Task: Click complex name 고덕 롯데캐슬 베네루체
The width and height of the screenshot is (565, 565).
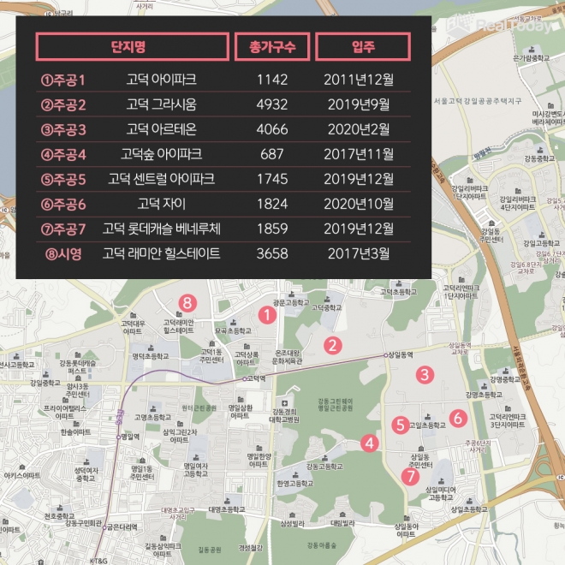Action: point(162,229)
